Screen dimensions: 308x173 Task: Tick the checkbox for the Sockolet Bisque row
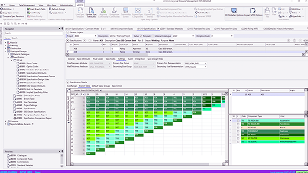point(238,128)
